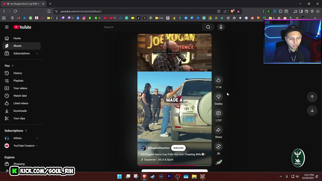Image resolution: width=322 pixels, height=181 pixels.
Task: Open the extensions puzzle icon
Action: point(280,11)
